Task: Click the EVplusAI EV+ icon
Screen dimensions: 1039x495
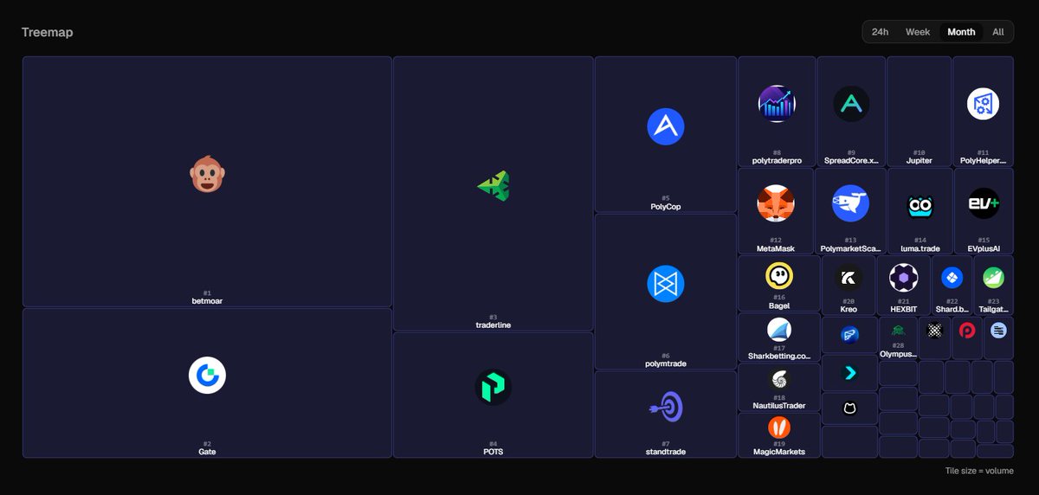Action: click(984, 204)
